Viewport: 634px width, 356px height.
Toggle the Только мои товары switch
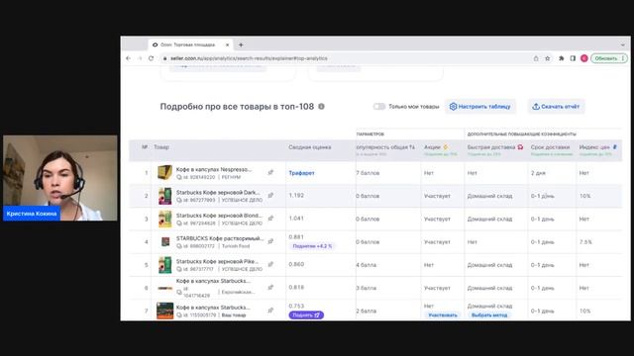[379, 107]
